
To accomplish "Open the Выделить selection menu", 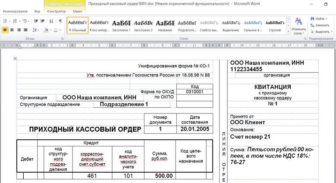I will pyautogui.click(x=321, y=32).
